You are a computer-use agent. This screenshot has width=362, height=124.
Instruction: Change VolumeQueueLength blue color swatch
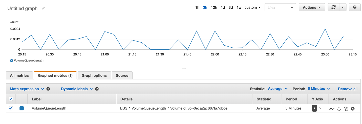(x=22, y=108)
